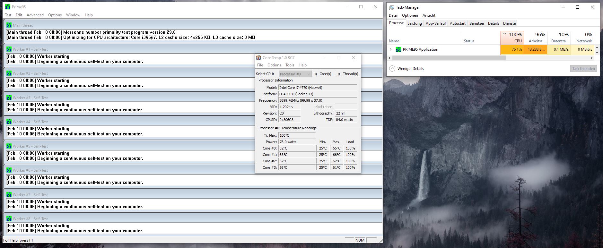The image size is (603, 248).
Task: Sort by the Arbeitsspeicher column header
Action: [x=536, y=38]
